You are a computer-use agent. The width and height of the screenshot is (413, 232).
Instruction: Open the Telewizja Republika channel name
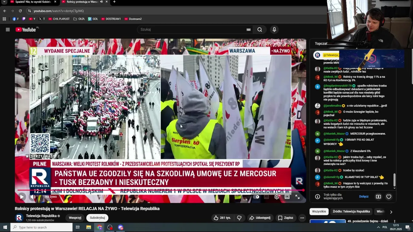(41, 216)
